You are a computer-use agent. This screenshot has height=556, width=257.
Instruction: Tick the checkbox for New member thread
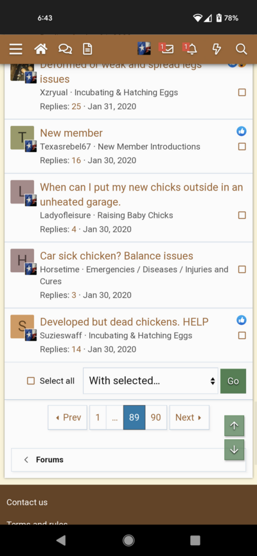tap(242, 146)
